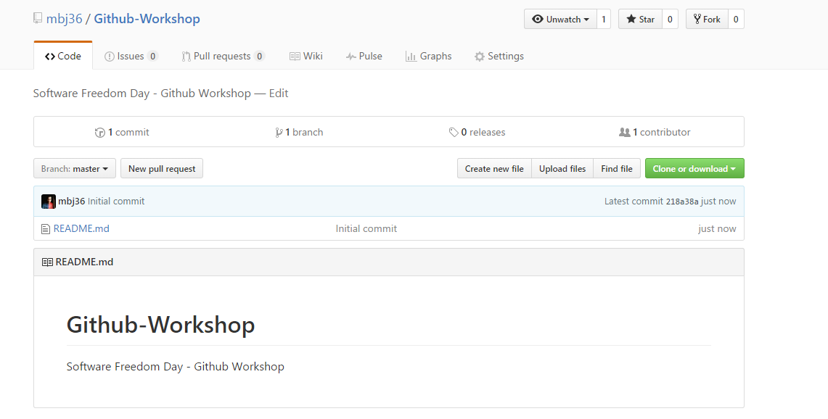Open the Clone or download dropdown
This screenshot has width=828, height=419.
tap(694, 168)
